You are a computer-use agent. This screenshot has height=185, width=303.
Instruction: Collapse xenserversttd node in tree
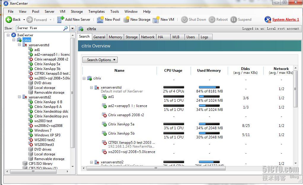[19, 45]
